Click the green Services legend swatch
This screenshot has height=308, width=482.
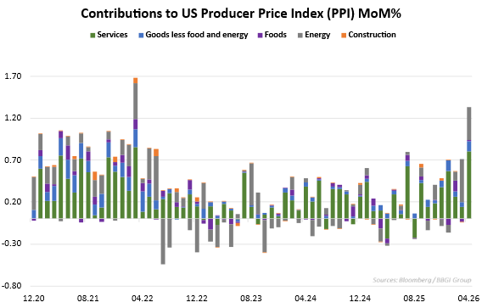tap(92, 35)
